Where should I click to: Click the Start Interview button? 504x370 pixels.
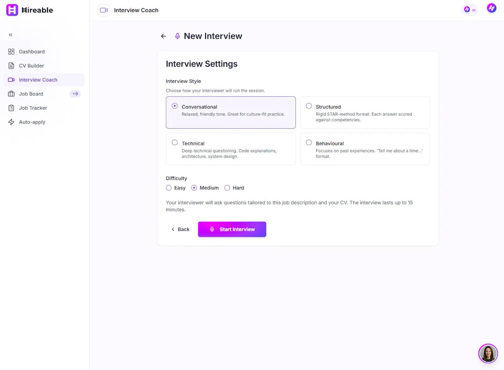pyautogui.click(x=232, y=229)
